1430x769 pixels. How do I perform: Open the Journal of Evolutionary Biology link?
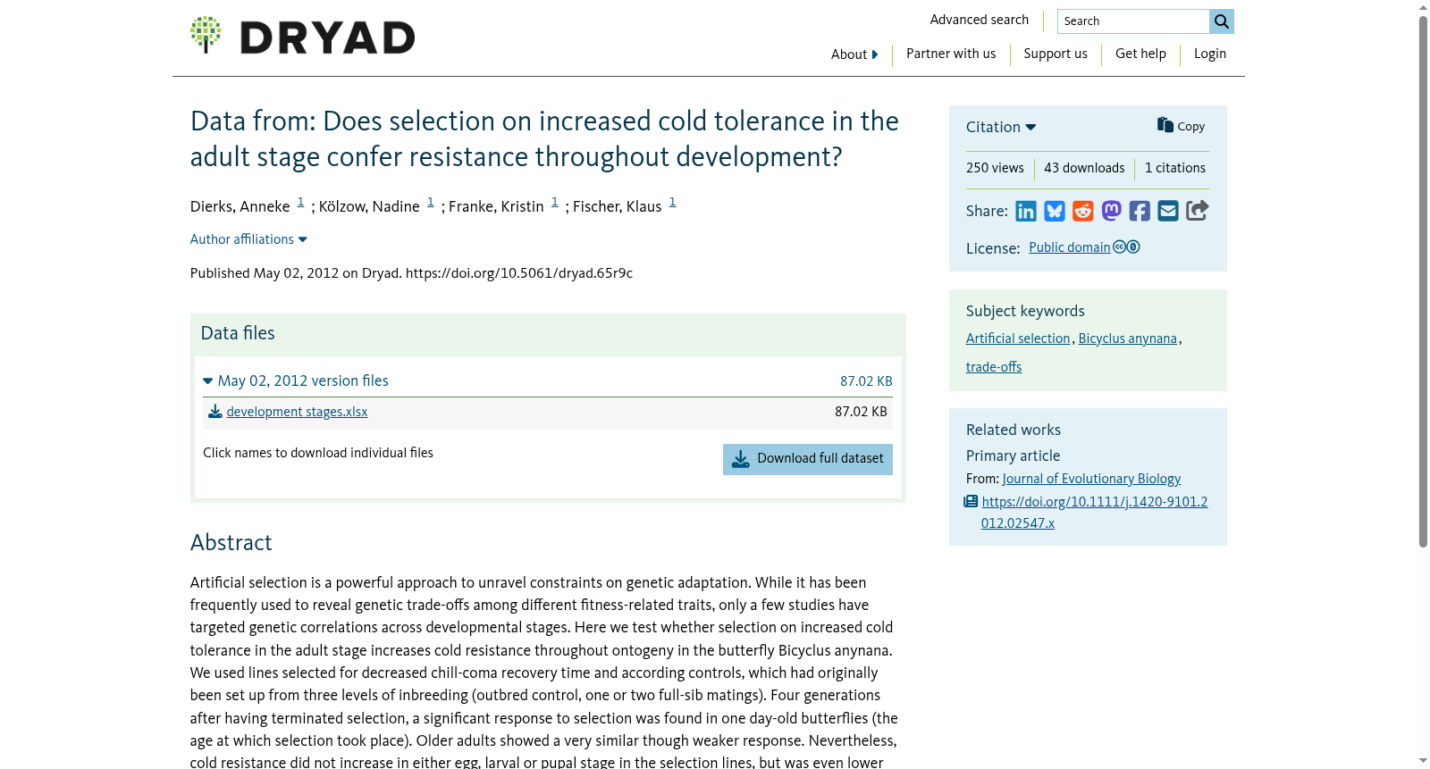(1091, 479)
